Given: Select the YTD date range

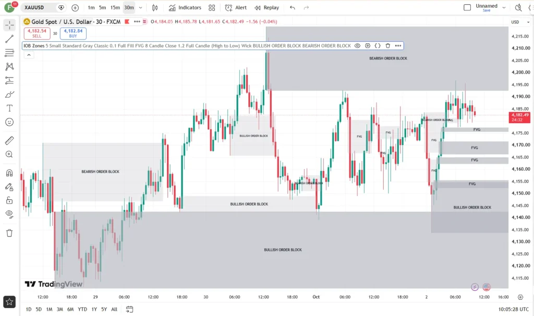Looking at the screenshot, I should (82, 309).
